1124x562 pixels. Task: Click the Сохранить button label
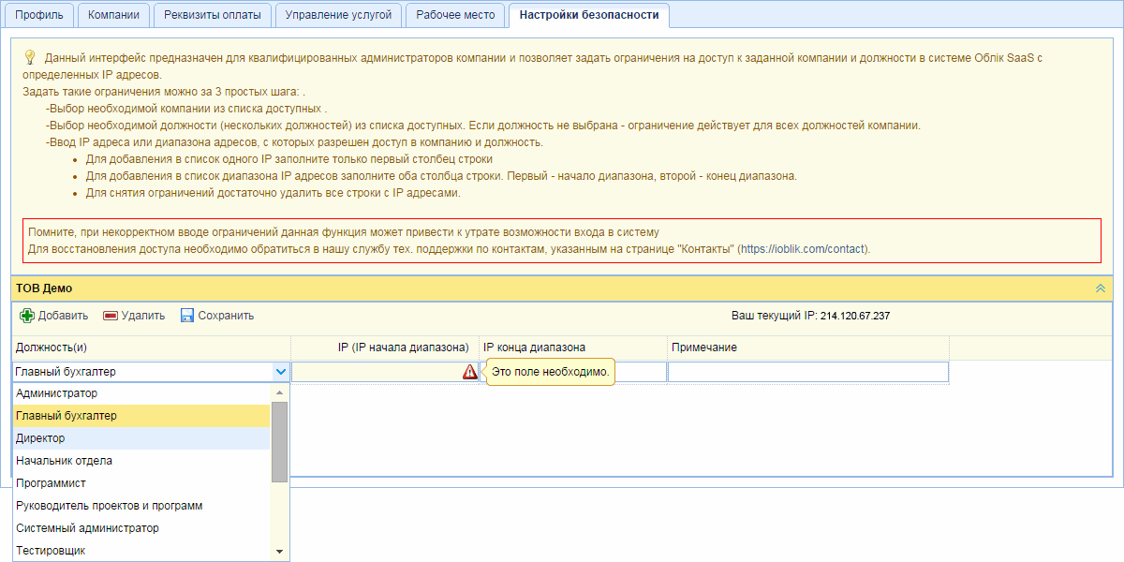226,316
